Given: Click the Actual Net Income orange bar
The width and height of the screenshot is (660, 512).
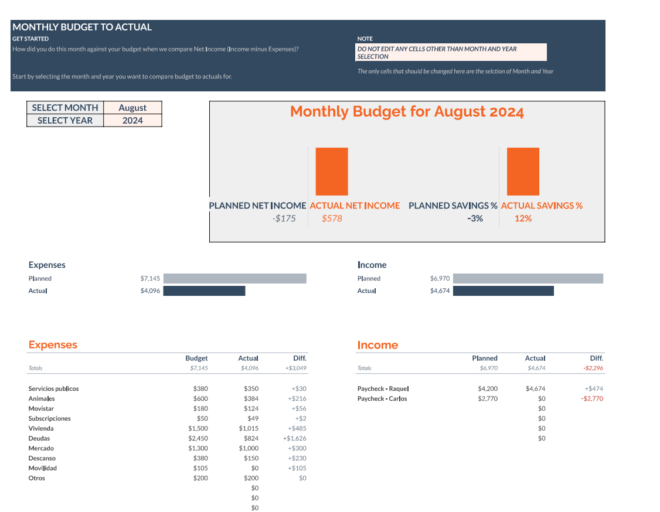Looking at the screenshot, I should (x=332, y=171).
